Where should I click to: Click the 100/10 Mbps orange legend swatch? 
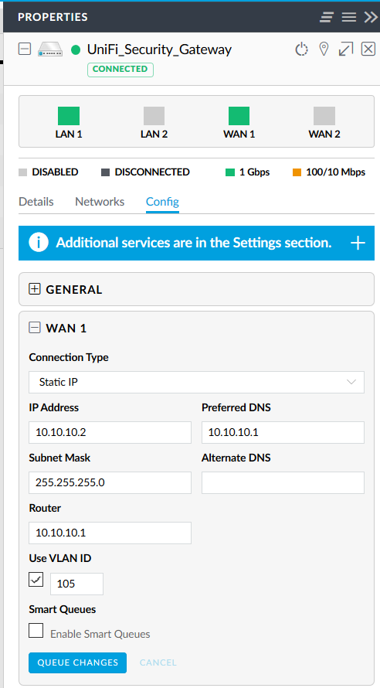click(x=297, y=172)
